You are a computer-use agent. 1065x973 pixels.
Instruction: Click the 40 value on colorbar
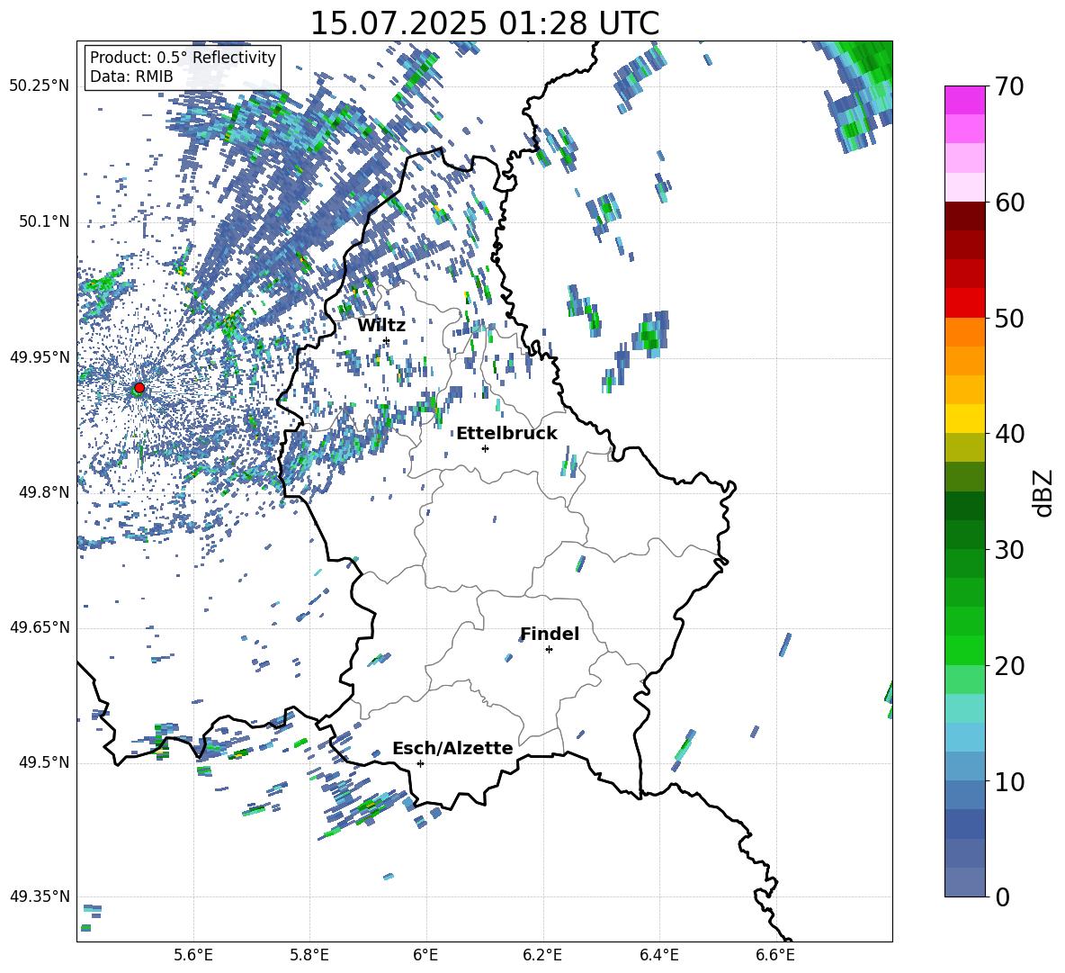(1010, 434)
